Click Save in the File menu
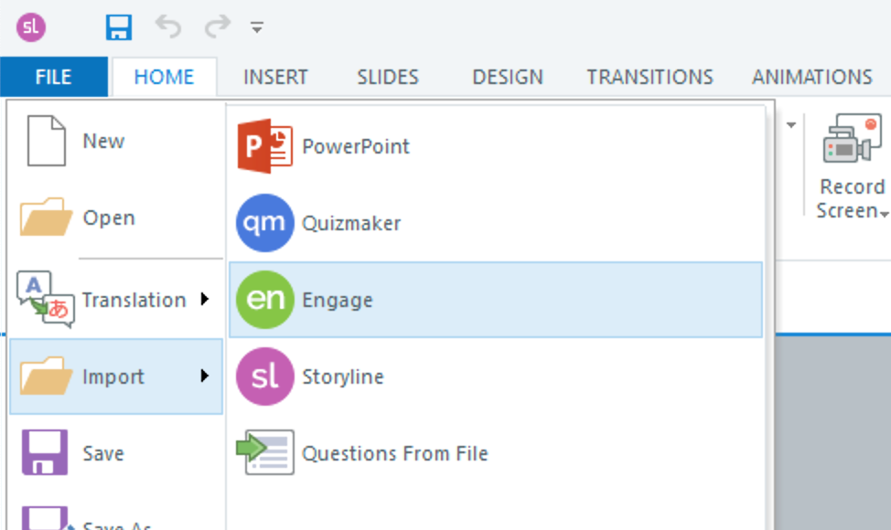 (102, 453)
